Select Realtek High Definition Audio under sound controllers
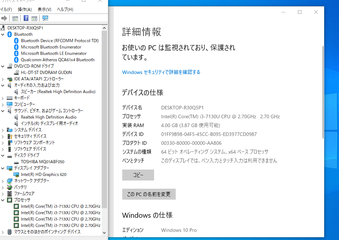 pos(49,117)
